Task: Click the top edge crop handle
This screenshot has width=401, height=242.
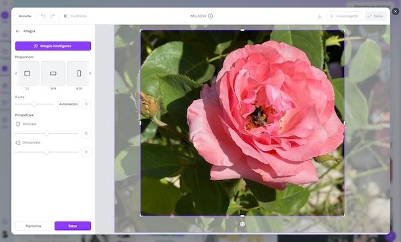Action: point(243,30)
